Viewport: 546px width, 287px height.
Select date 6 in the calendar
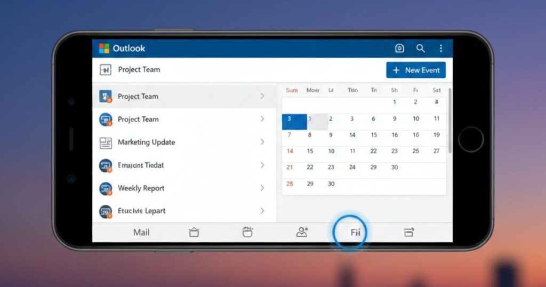coord(373,119)
